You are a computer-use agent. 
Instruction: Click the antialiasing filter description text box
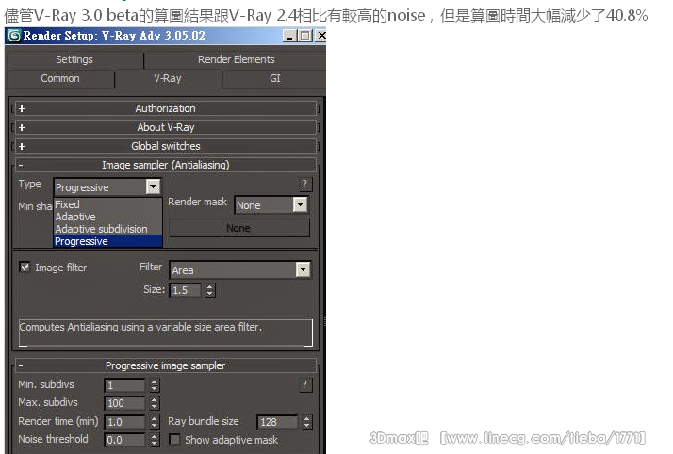[166, 332]
